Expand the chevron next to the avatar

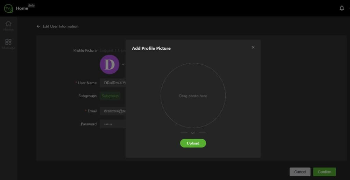point(123,64)
